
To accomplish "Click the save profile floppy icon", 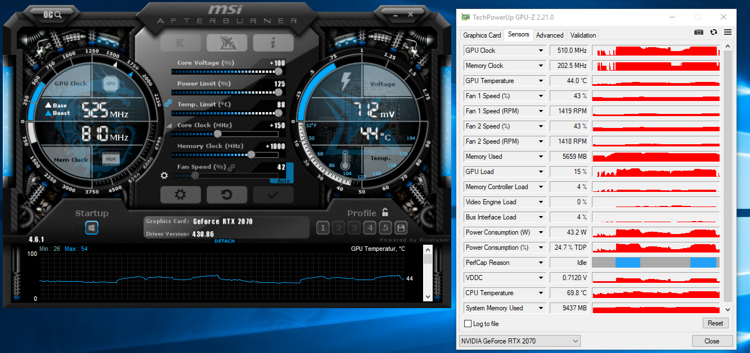I will coord(401,227).
